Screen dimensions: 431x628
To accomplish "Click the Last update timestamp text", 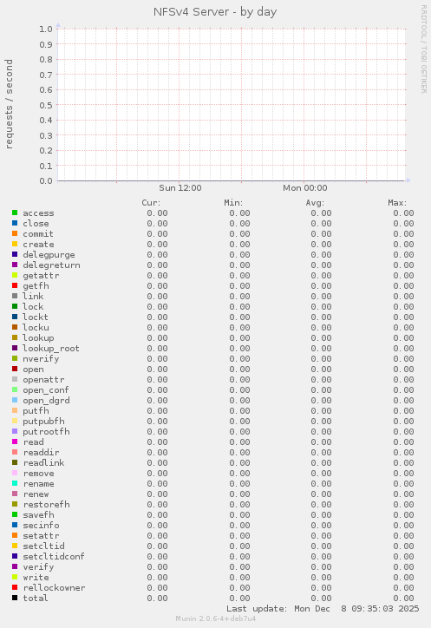I will pyautogui.click(x=323, y=609).
